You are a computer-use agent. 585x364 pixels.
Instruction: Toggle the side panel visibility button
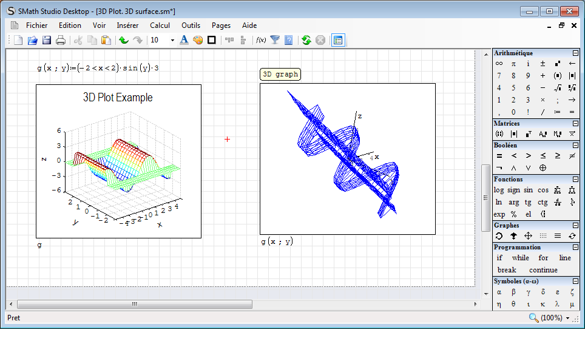tap(338, 40)
